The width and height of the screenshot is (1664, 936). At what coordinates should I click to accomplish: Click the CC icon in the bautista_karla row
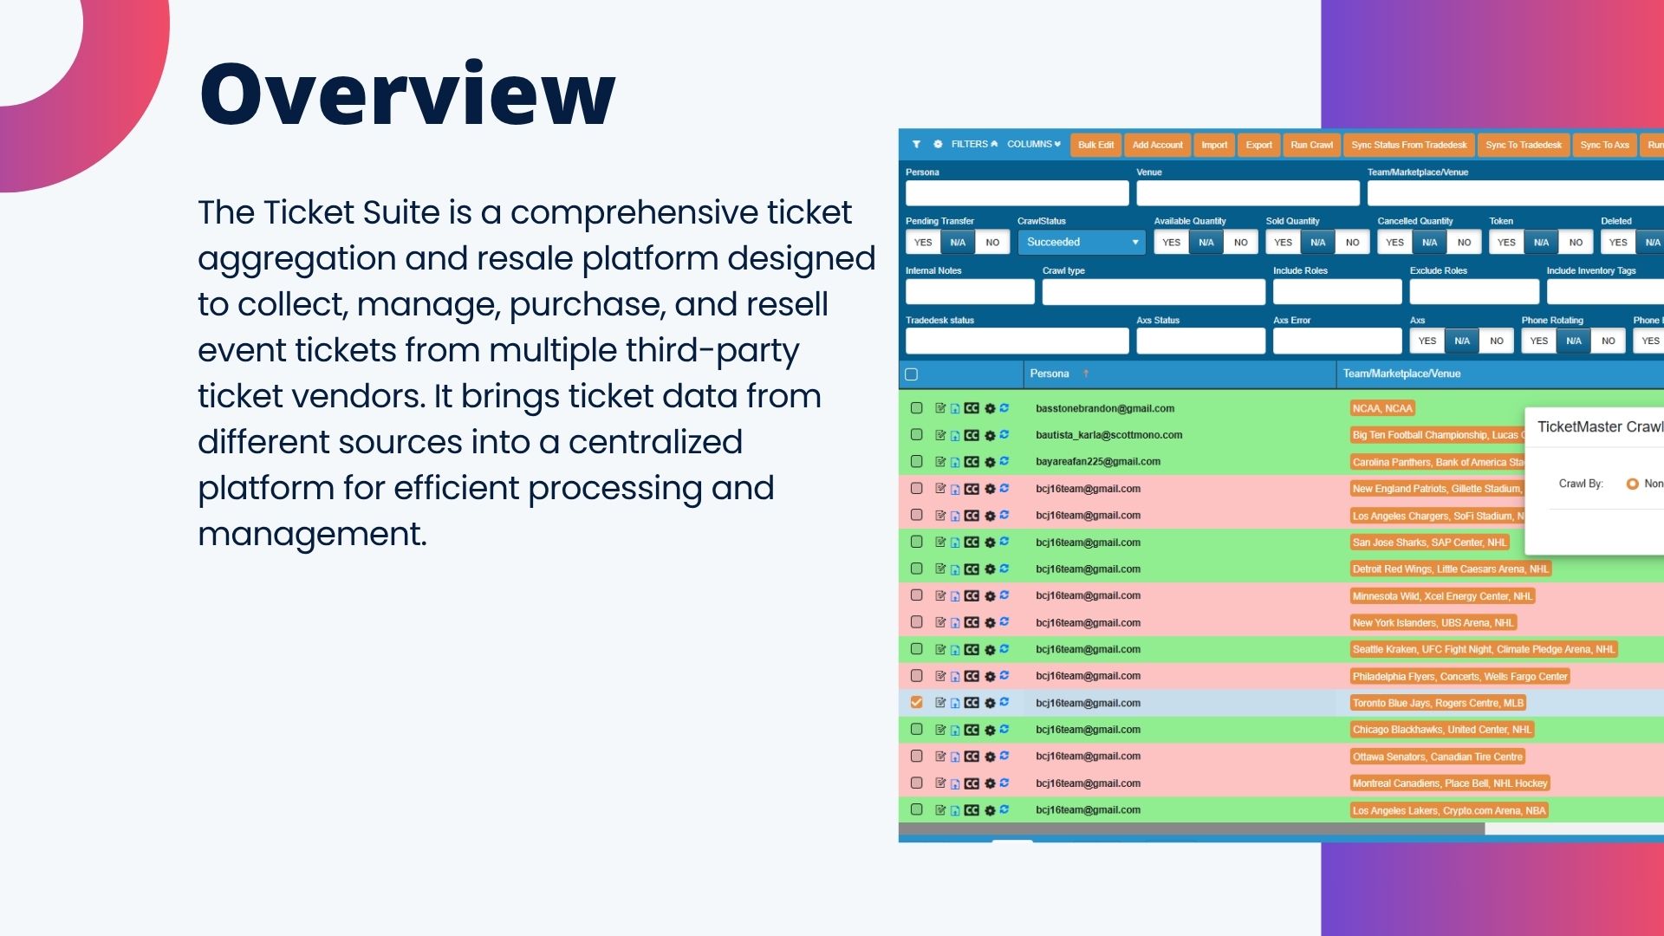[972, 435]
